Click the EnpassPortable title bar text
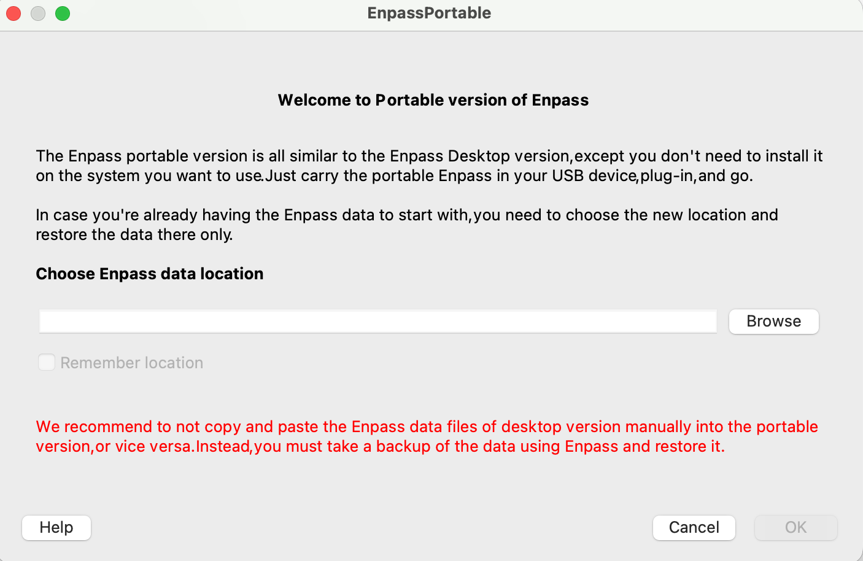Image resolution: width=863 pixels, height=561 pixels. [x=429, y=14]
